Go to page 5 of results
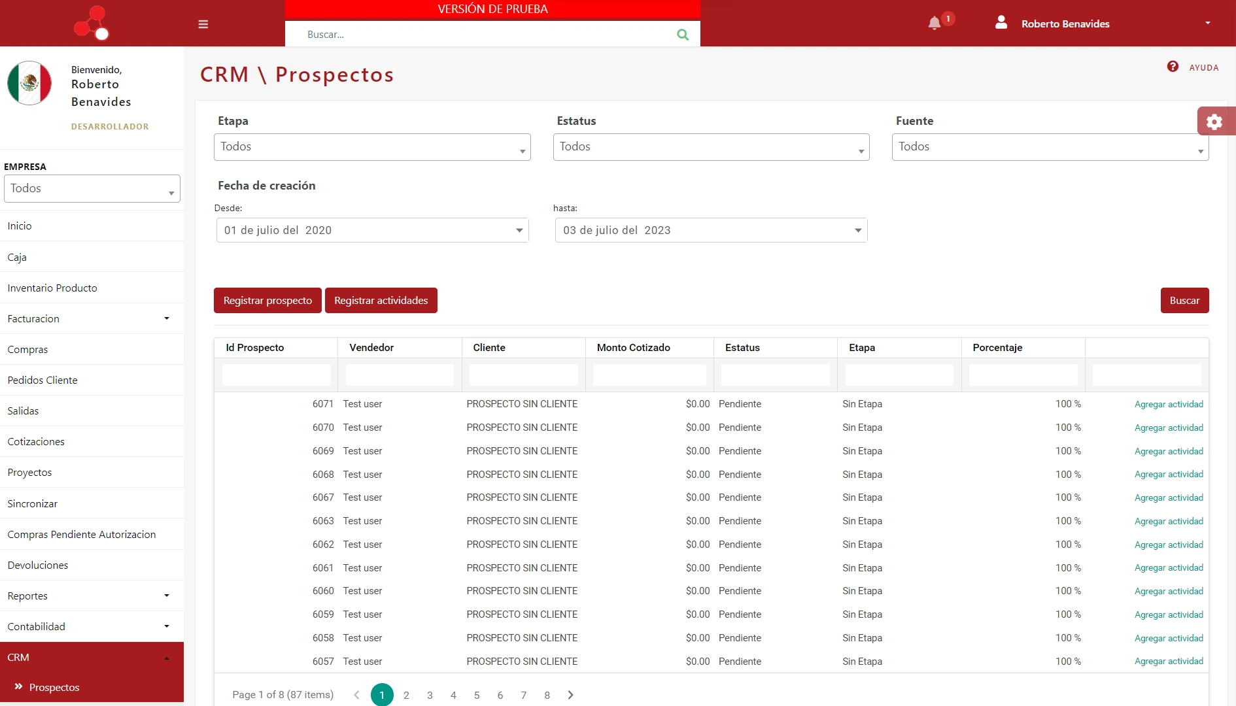1236x706 pixels. pyautogui.click(x=477, y=695)
